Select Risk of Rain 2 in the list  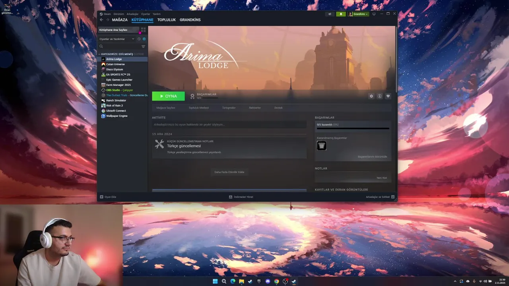pyautogui.click(x=122, y=106)
